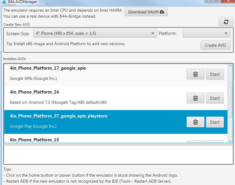
Task: Open the Platform dropdown
Action: point(207,33)
